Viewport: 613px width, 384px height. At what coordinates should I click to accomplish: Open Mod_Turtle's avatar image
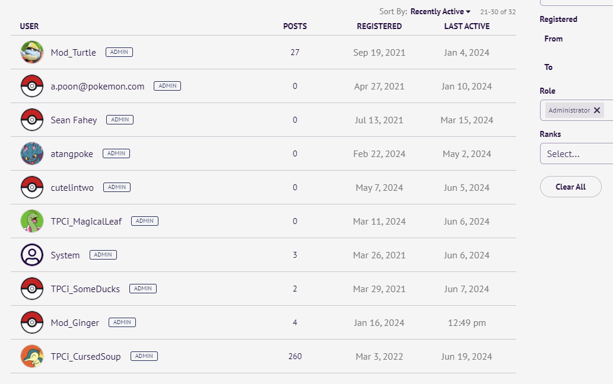(32, 52)
